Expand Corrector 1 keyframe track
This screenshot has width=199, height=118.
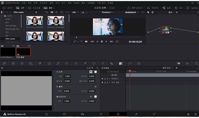(x=110, y=79)
